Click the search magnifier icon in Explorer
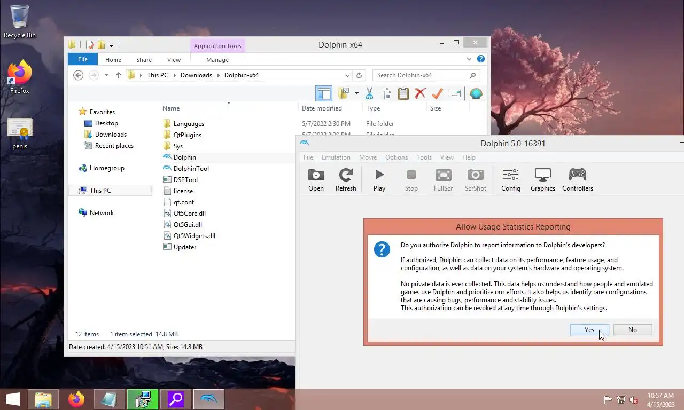This screenshot has height=410, width=684. (472, 75)
